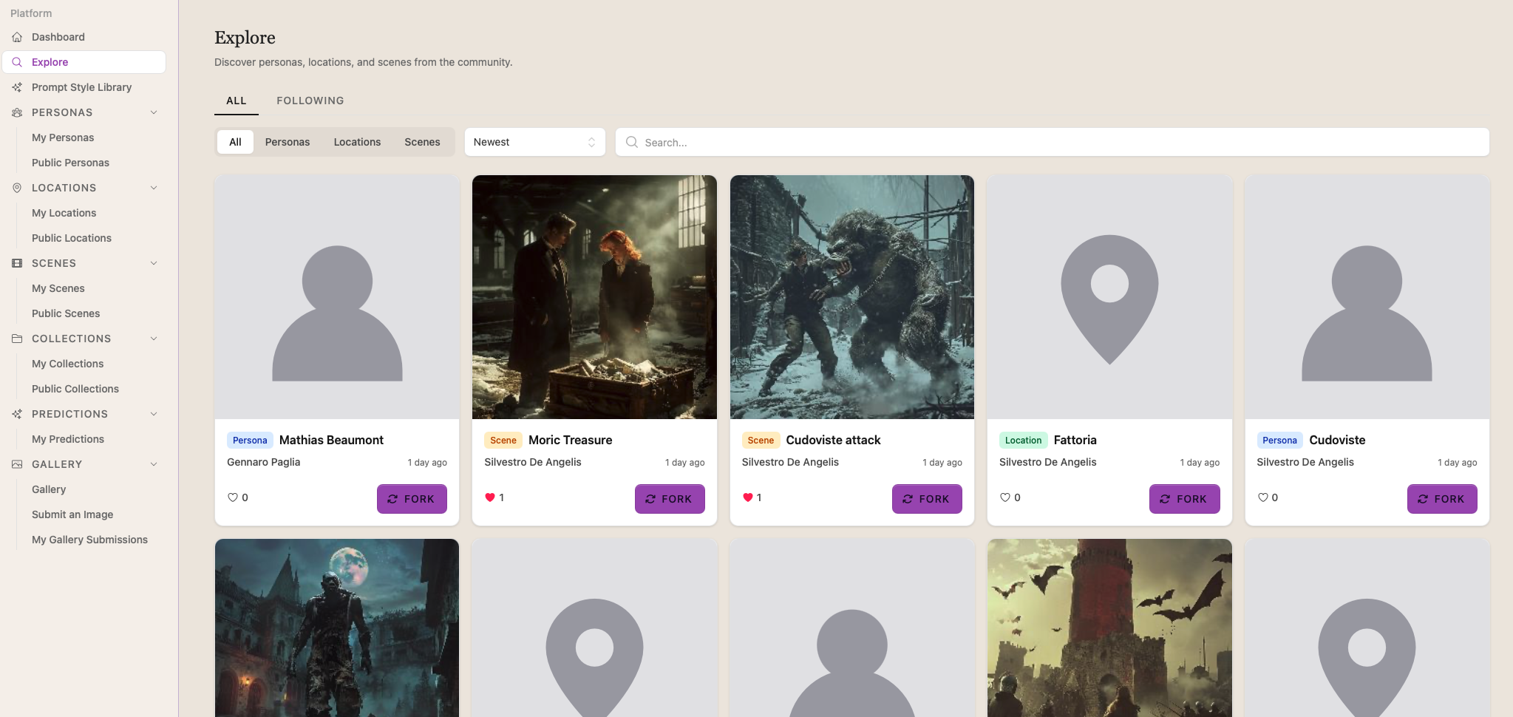Image resolution: width=1513 pixels, height=717 pixels.
Task: Click the Scenes film icon in sidebar
Action: click(x=17, y=263)
